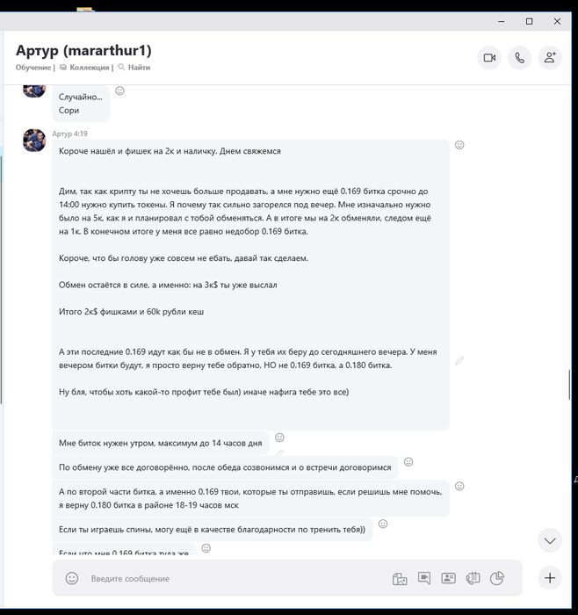Add people to the conversation

pyautogui.click(x=550, y=58)
